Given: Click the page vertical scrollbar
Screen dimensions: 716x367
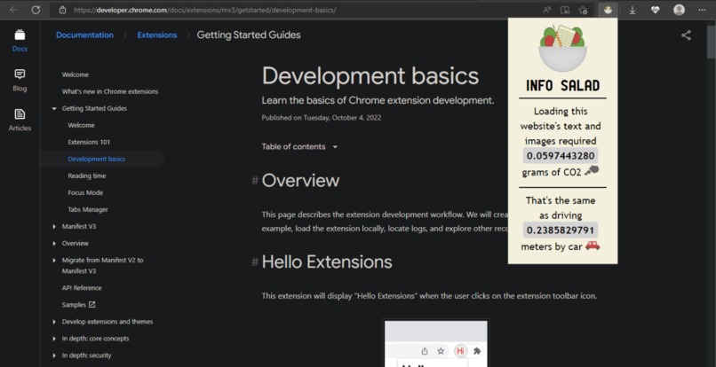Looking at the screenshot, I should (711, 41).
